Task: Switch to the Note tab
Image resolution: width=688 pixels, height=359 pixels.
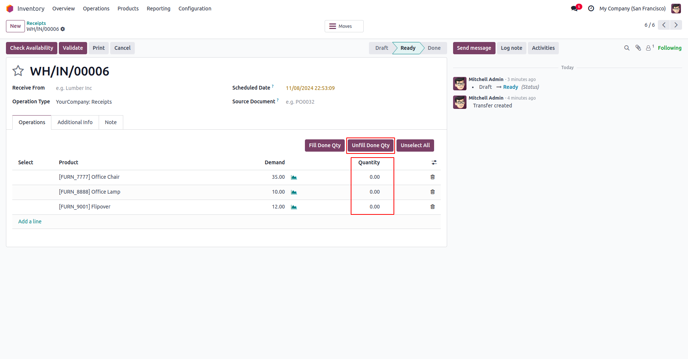Action: click(x=111, y=122)
